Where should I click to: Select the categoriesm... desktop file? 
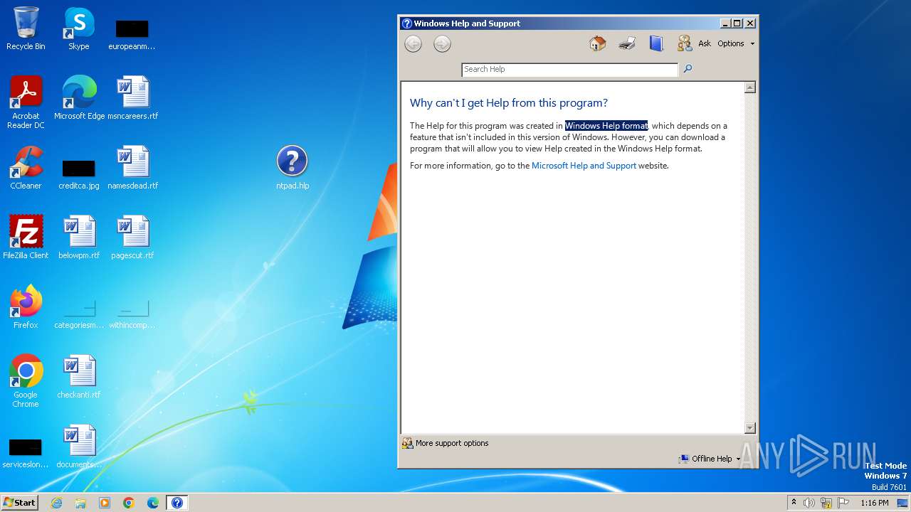click(79, 314)
